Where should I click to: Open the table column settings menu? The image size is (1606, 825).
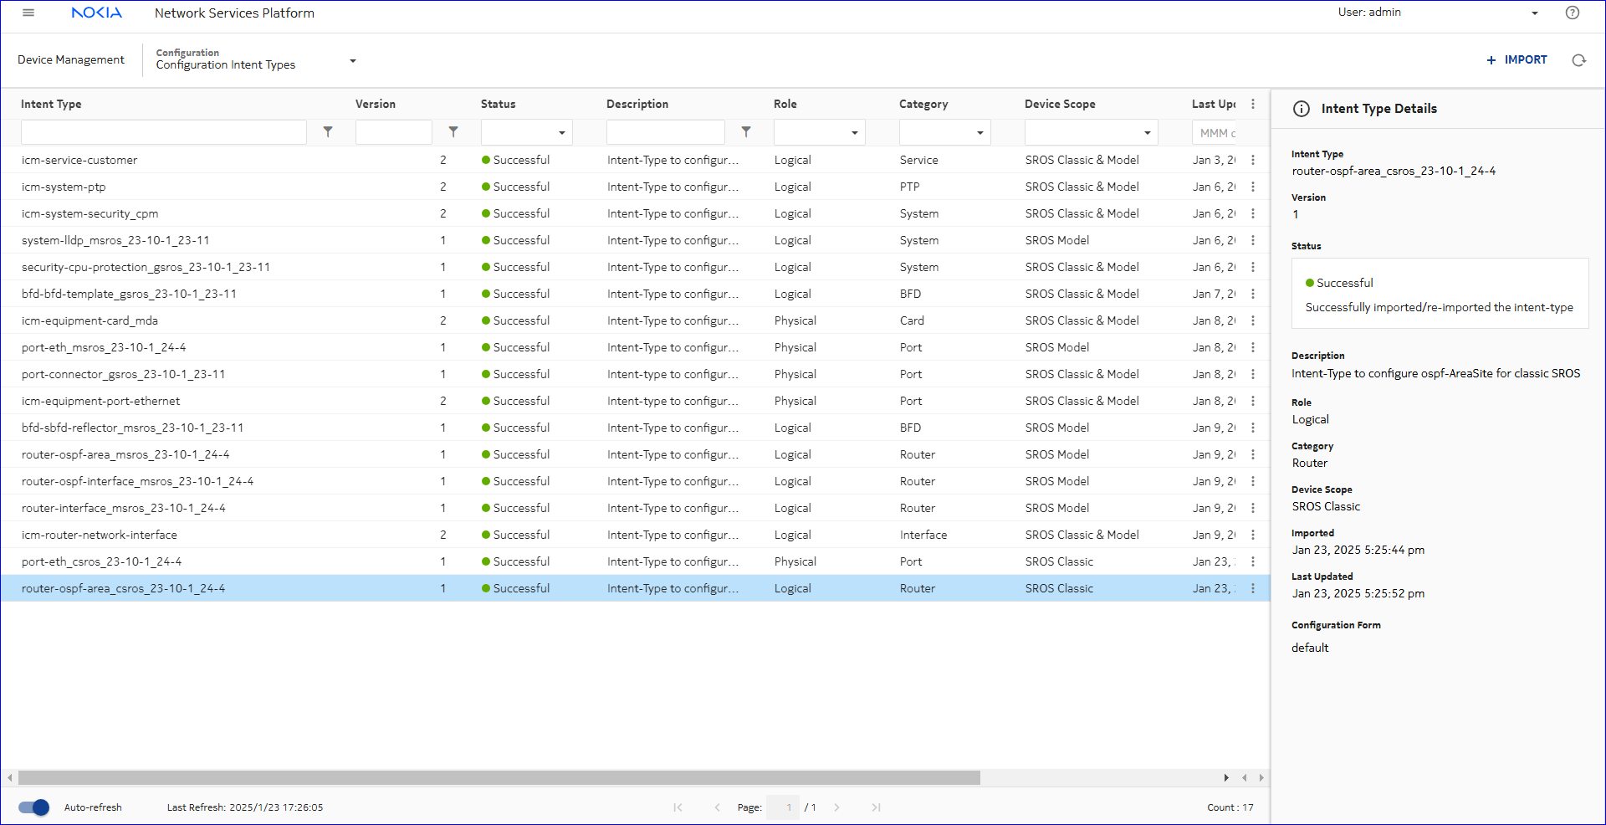pos(1253,104)
